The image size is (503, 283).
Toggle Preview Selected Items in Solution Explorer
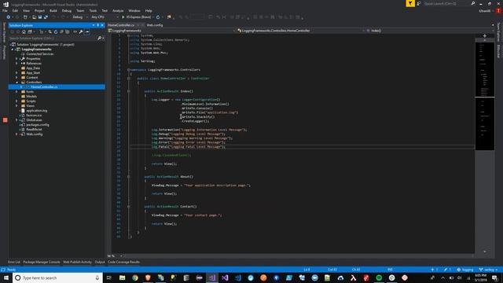87,31
